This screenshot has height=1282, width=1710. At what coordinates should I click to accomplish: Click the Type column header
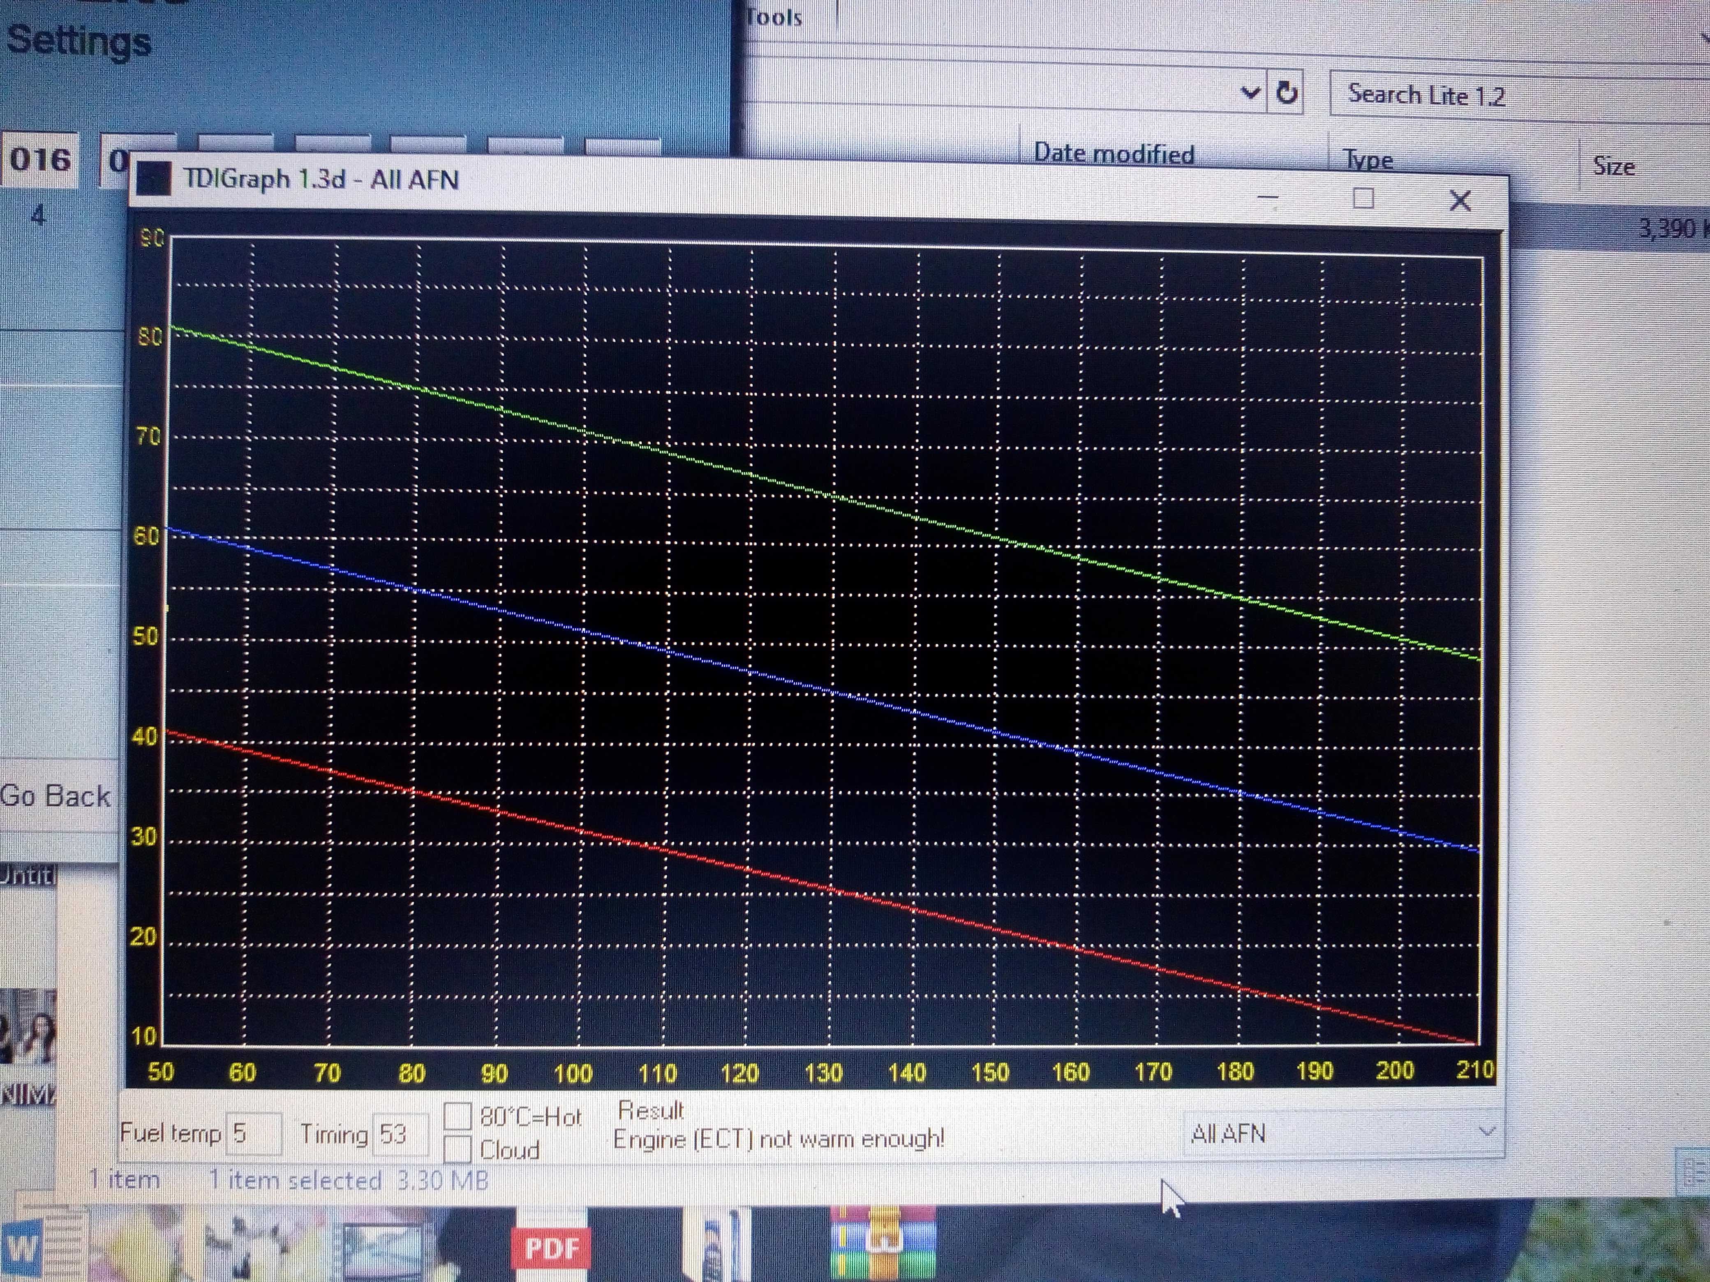tap(1369, 160)
